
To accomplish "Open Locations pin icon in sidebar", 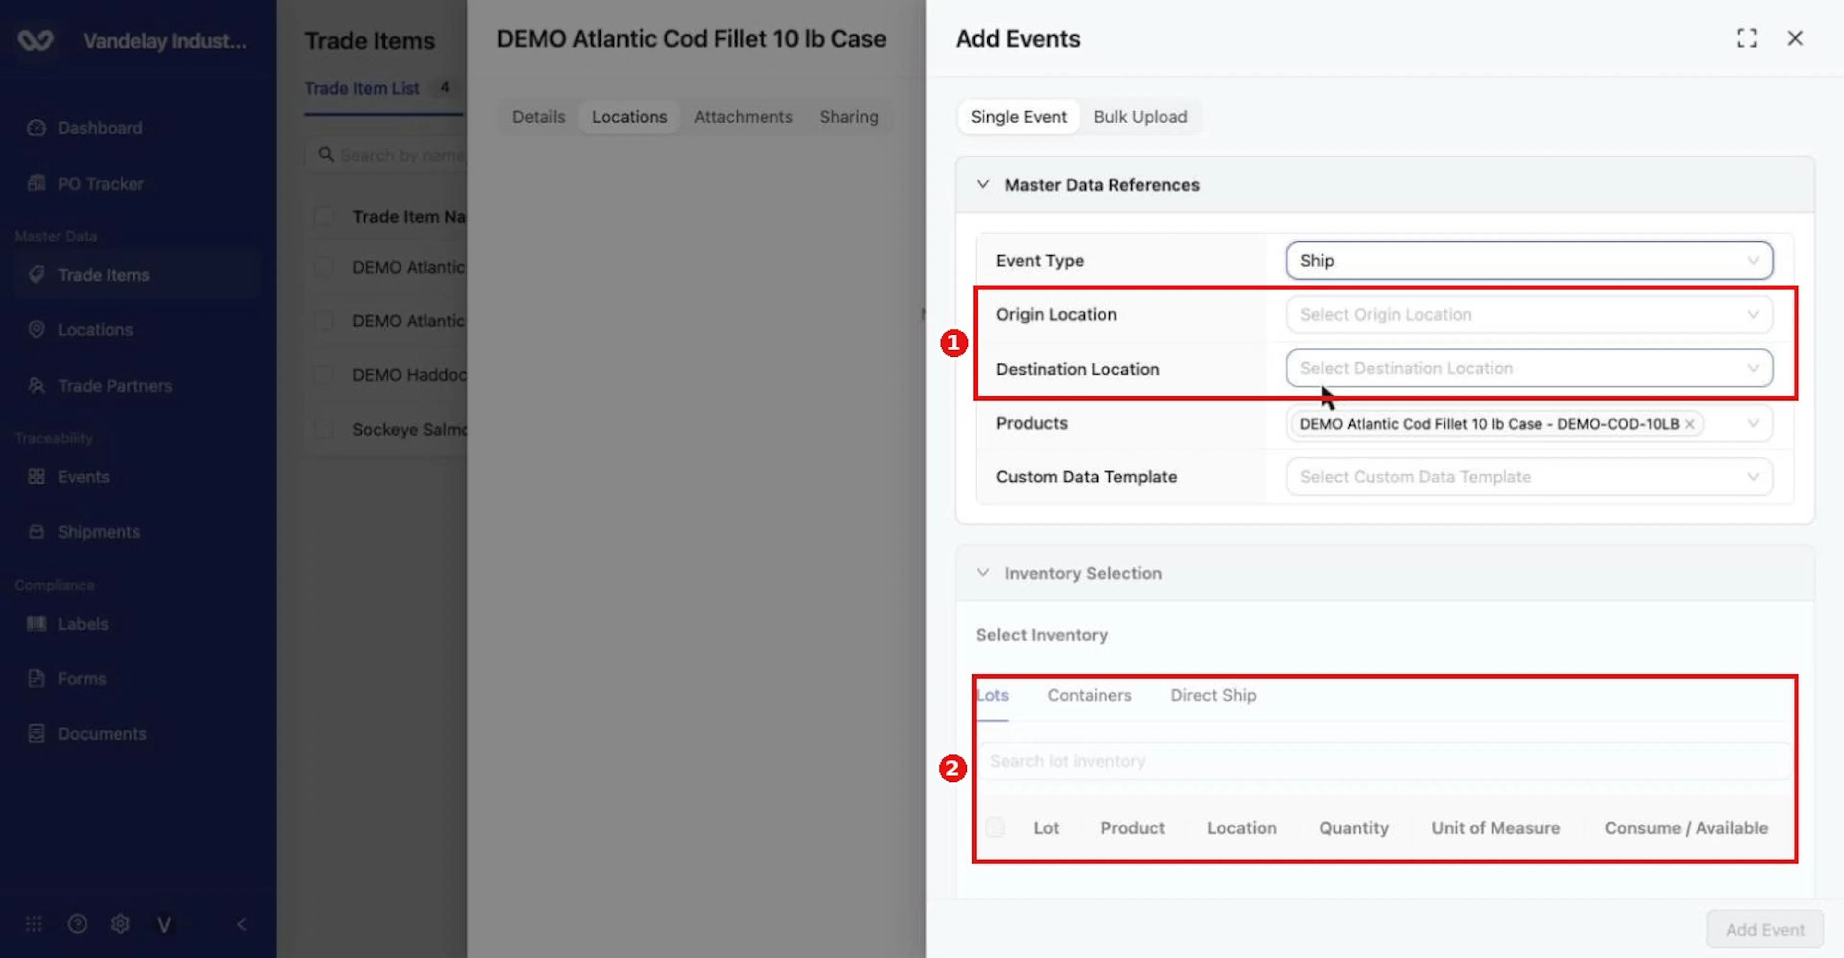I will click(36, 330).
